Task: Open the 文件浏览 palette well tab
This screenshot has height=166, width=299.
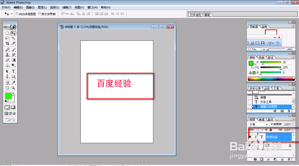Action: pos(195,15)
